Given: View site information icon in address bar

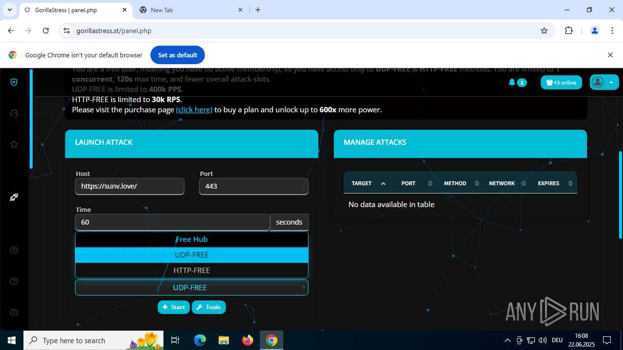Looking at the screenshot, I should coord(67,31).
